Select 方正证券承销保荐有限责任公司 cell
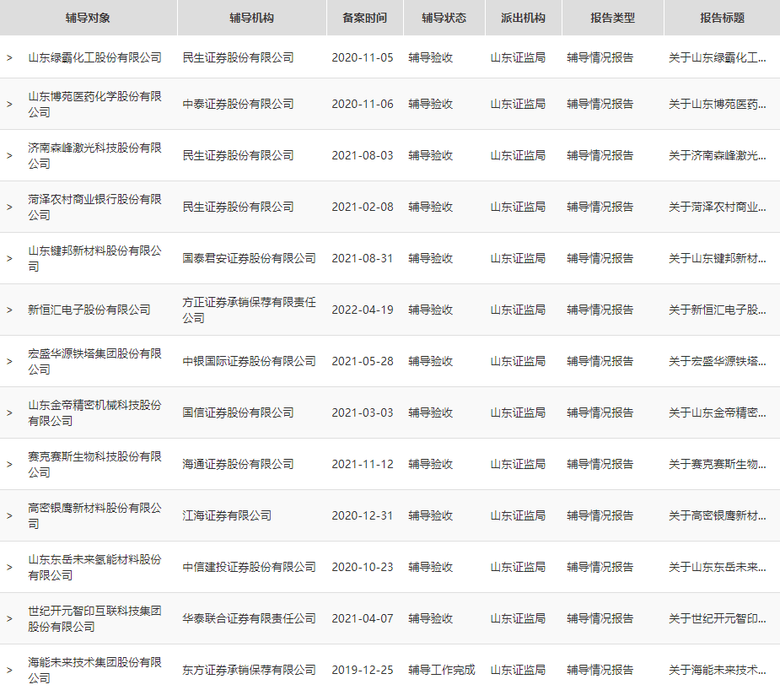 (249, 310)
